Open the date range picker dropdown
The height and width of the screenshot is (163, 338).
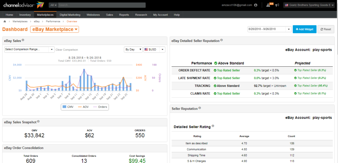click(x=269, y=29)
